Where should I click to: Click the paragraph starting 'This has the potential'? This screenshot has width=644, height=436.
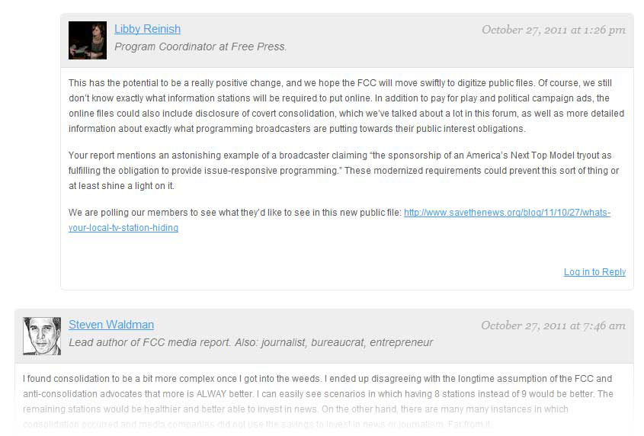tap(346, 106)
